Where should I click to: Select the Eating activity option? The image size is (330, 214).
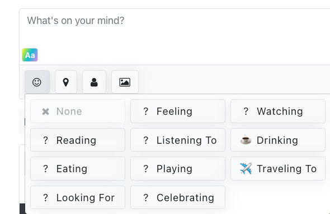pos(78,168)
